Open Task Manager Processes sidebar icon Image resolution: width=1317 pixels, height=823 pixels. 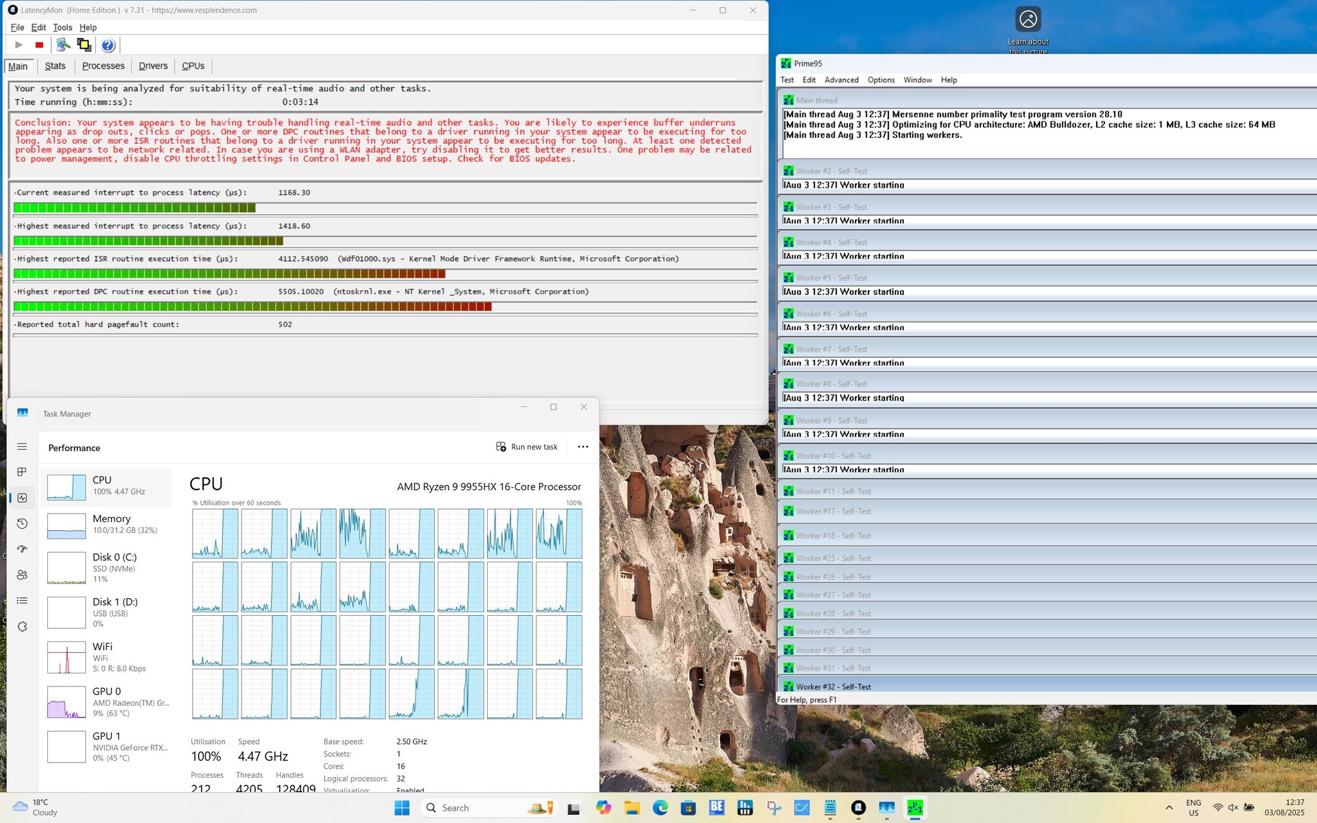[x=22, y=472]
